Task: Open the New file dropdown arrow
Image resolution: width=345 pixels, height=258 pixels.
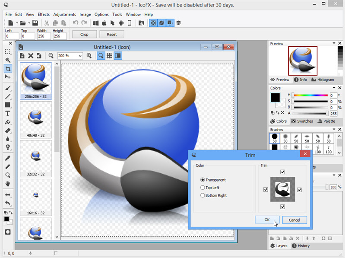Action: click(17, 23)
